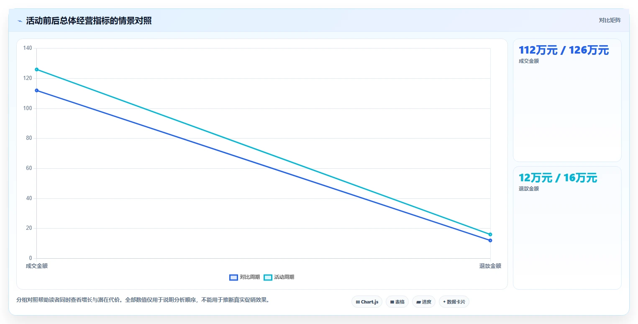Click the 对比矩阵 label in header

610,20
